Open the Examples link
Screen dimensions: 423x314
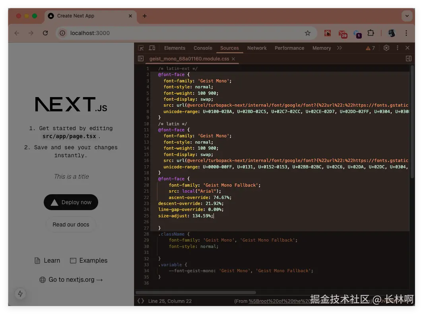coord(89,261)
